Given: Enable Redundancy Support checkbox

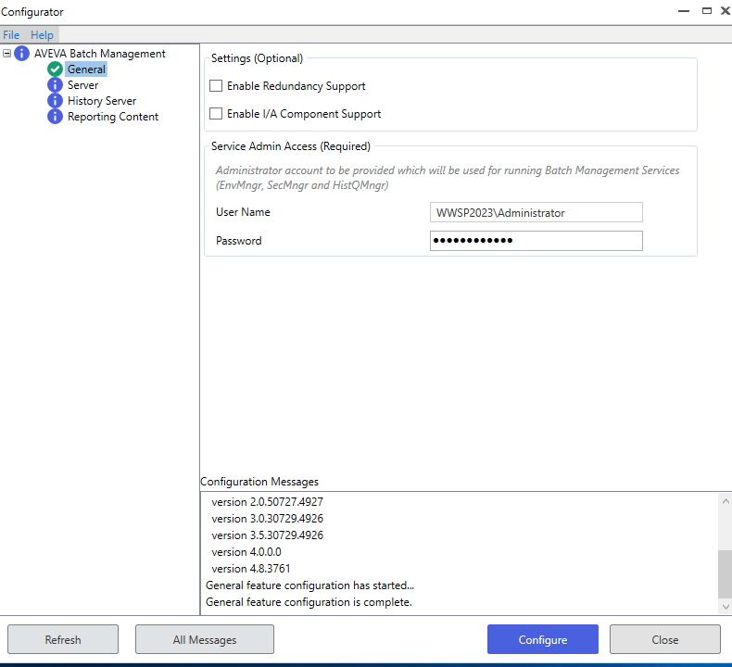Looking at the screenshot, I should [x=216, y=86].
